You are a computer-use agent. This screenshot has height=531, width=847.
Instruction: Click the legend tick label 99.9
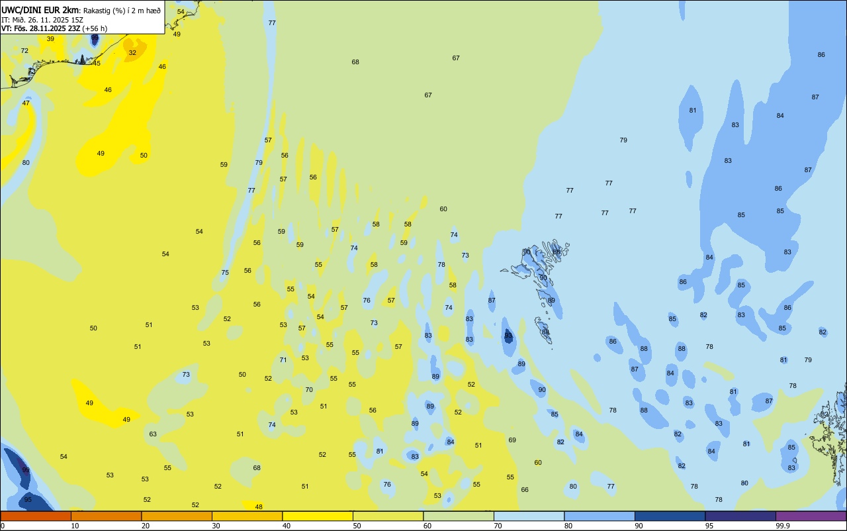tap(783, 526)
